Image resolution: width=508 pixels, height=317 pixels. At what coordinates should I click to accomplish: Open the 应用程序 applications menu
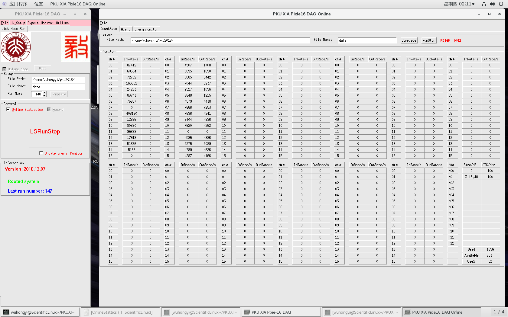click(18, 4)
